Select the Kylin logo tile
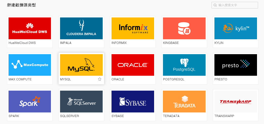This screenshot has width=264, height=124. point(236,28)
